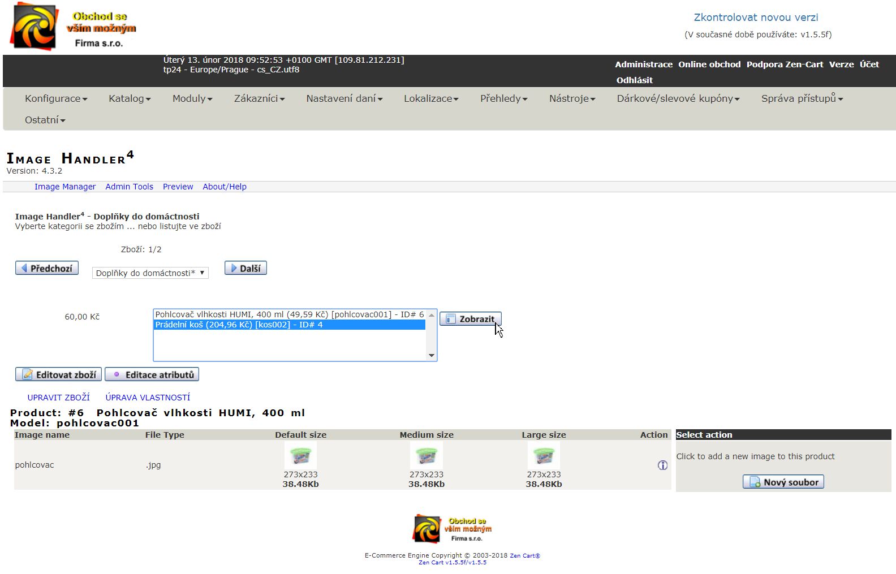Expand the Konfigurace menu
This screenshot has height=574, width=896.
coord(56,98)
